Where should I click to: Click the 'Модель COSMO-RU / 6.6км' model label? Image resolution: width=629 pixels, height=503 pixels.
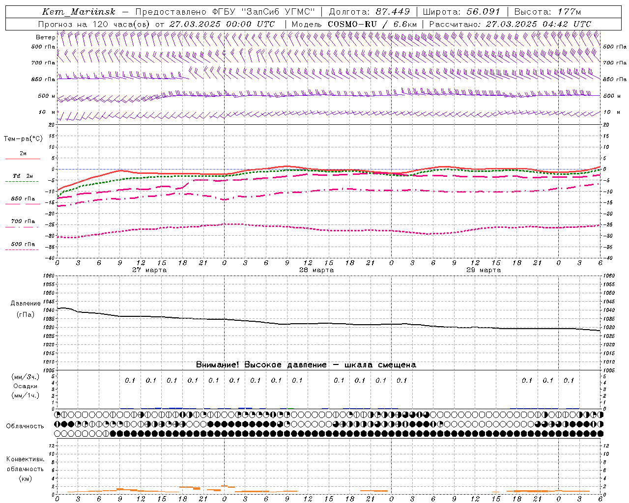coord(354,24)
